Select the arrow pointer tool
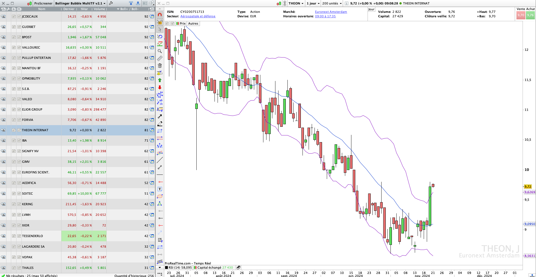536x277 pixels. pyautogui.click(x=160, y=29)
